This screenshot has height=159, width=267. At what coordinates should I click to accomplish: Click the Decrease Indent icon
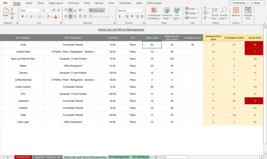click(80, 16)
